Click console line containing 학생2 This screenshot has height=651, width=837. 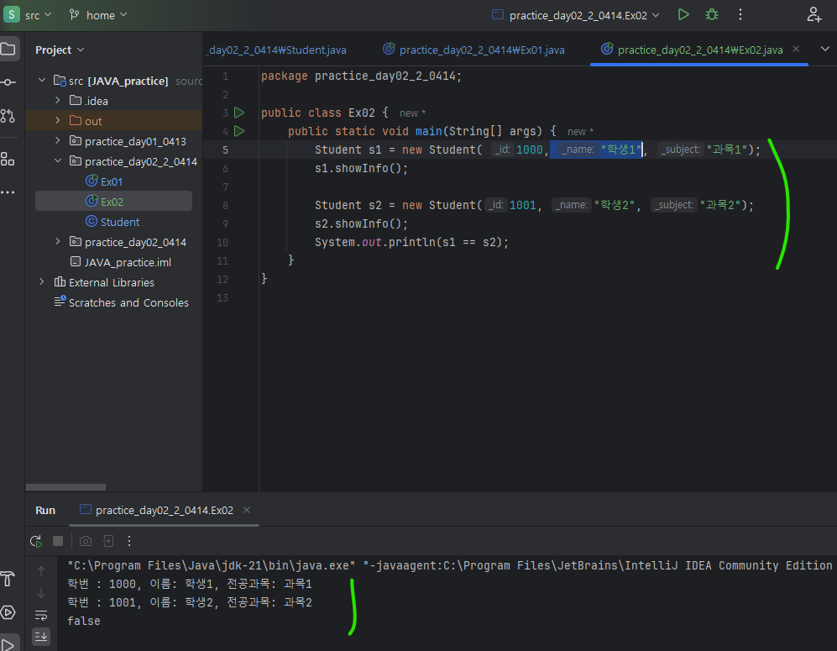coord(190,602)
